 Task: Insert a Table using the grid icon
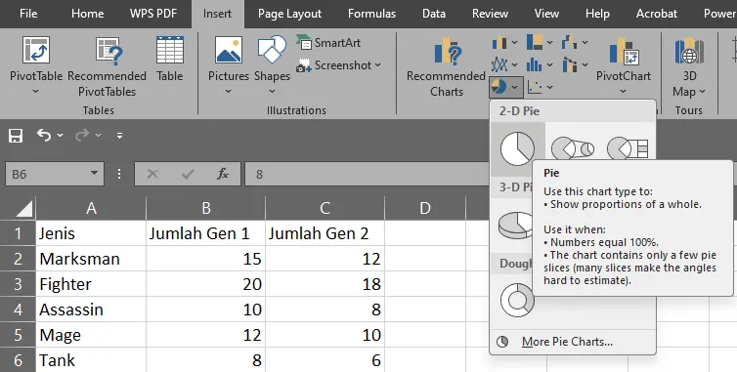170,59
